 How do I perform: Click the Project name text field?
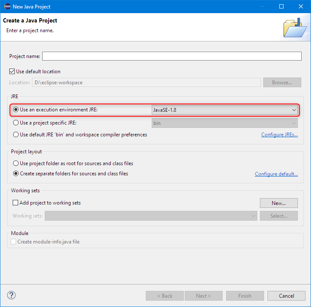[x=172, y=56]
